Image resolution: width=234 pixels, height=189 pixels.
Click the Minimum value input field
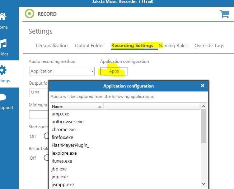pyautogui.click(x=39, y=115)
